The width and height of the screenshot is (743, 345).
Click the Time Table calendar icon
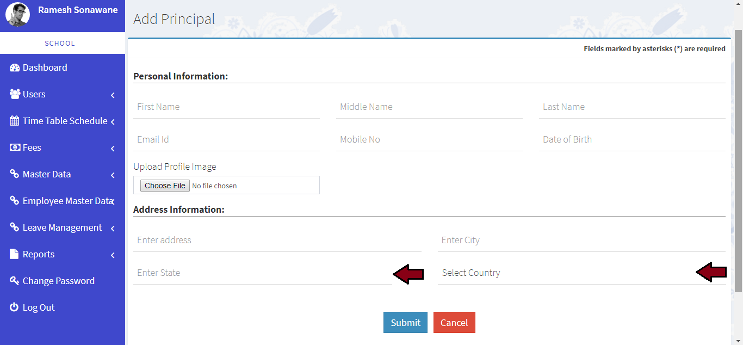[15, 121]
